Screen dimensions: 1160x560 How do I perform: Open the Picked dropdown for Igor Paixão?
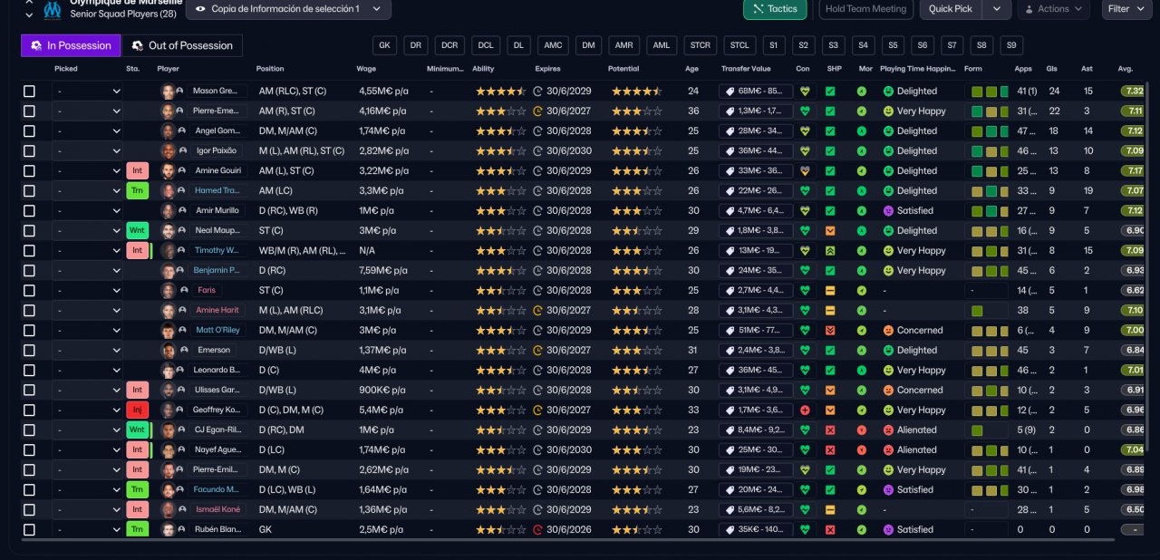coord(87,151)
